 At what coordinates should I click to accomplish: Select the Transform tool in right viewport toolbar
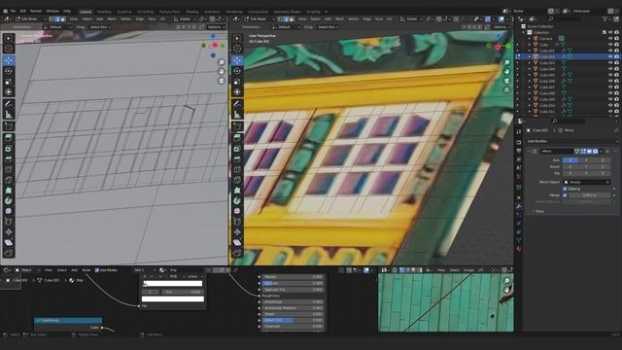click(237, 92)
